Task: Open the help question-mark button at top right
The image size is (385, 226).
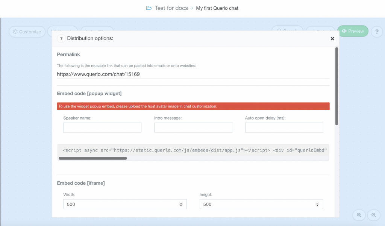Action: 377,32
